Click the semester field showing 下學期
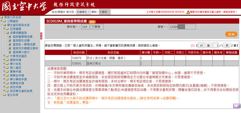 [x=97, y=27]
